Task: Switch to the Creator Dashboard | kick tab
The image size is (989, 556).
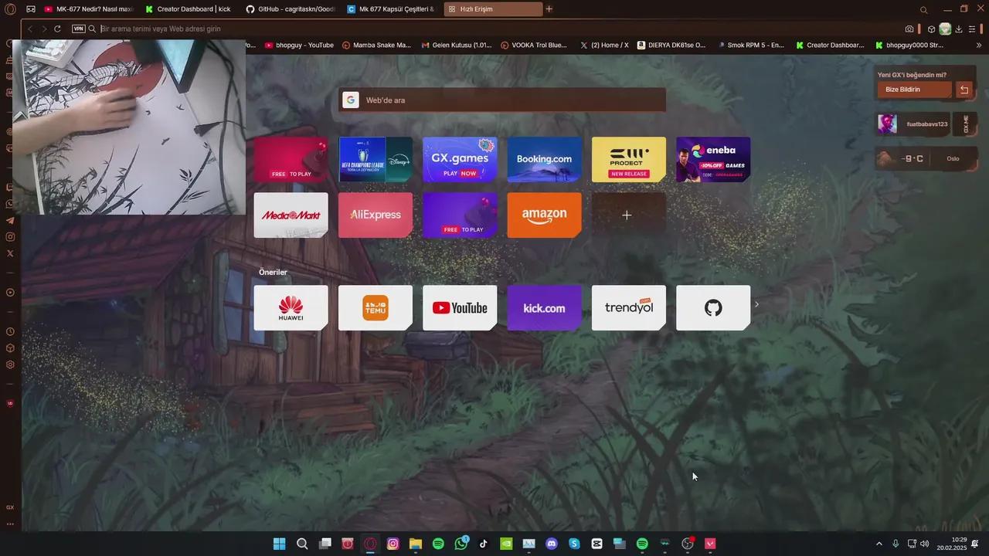Action: click(190, 9)
